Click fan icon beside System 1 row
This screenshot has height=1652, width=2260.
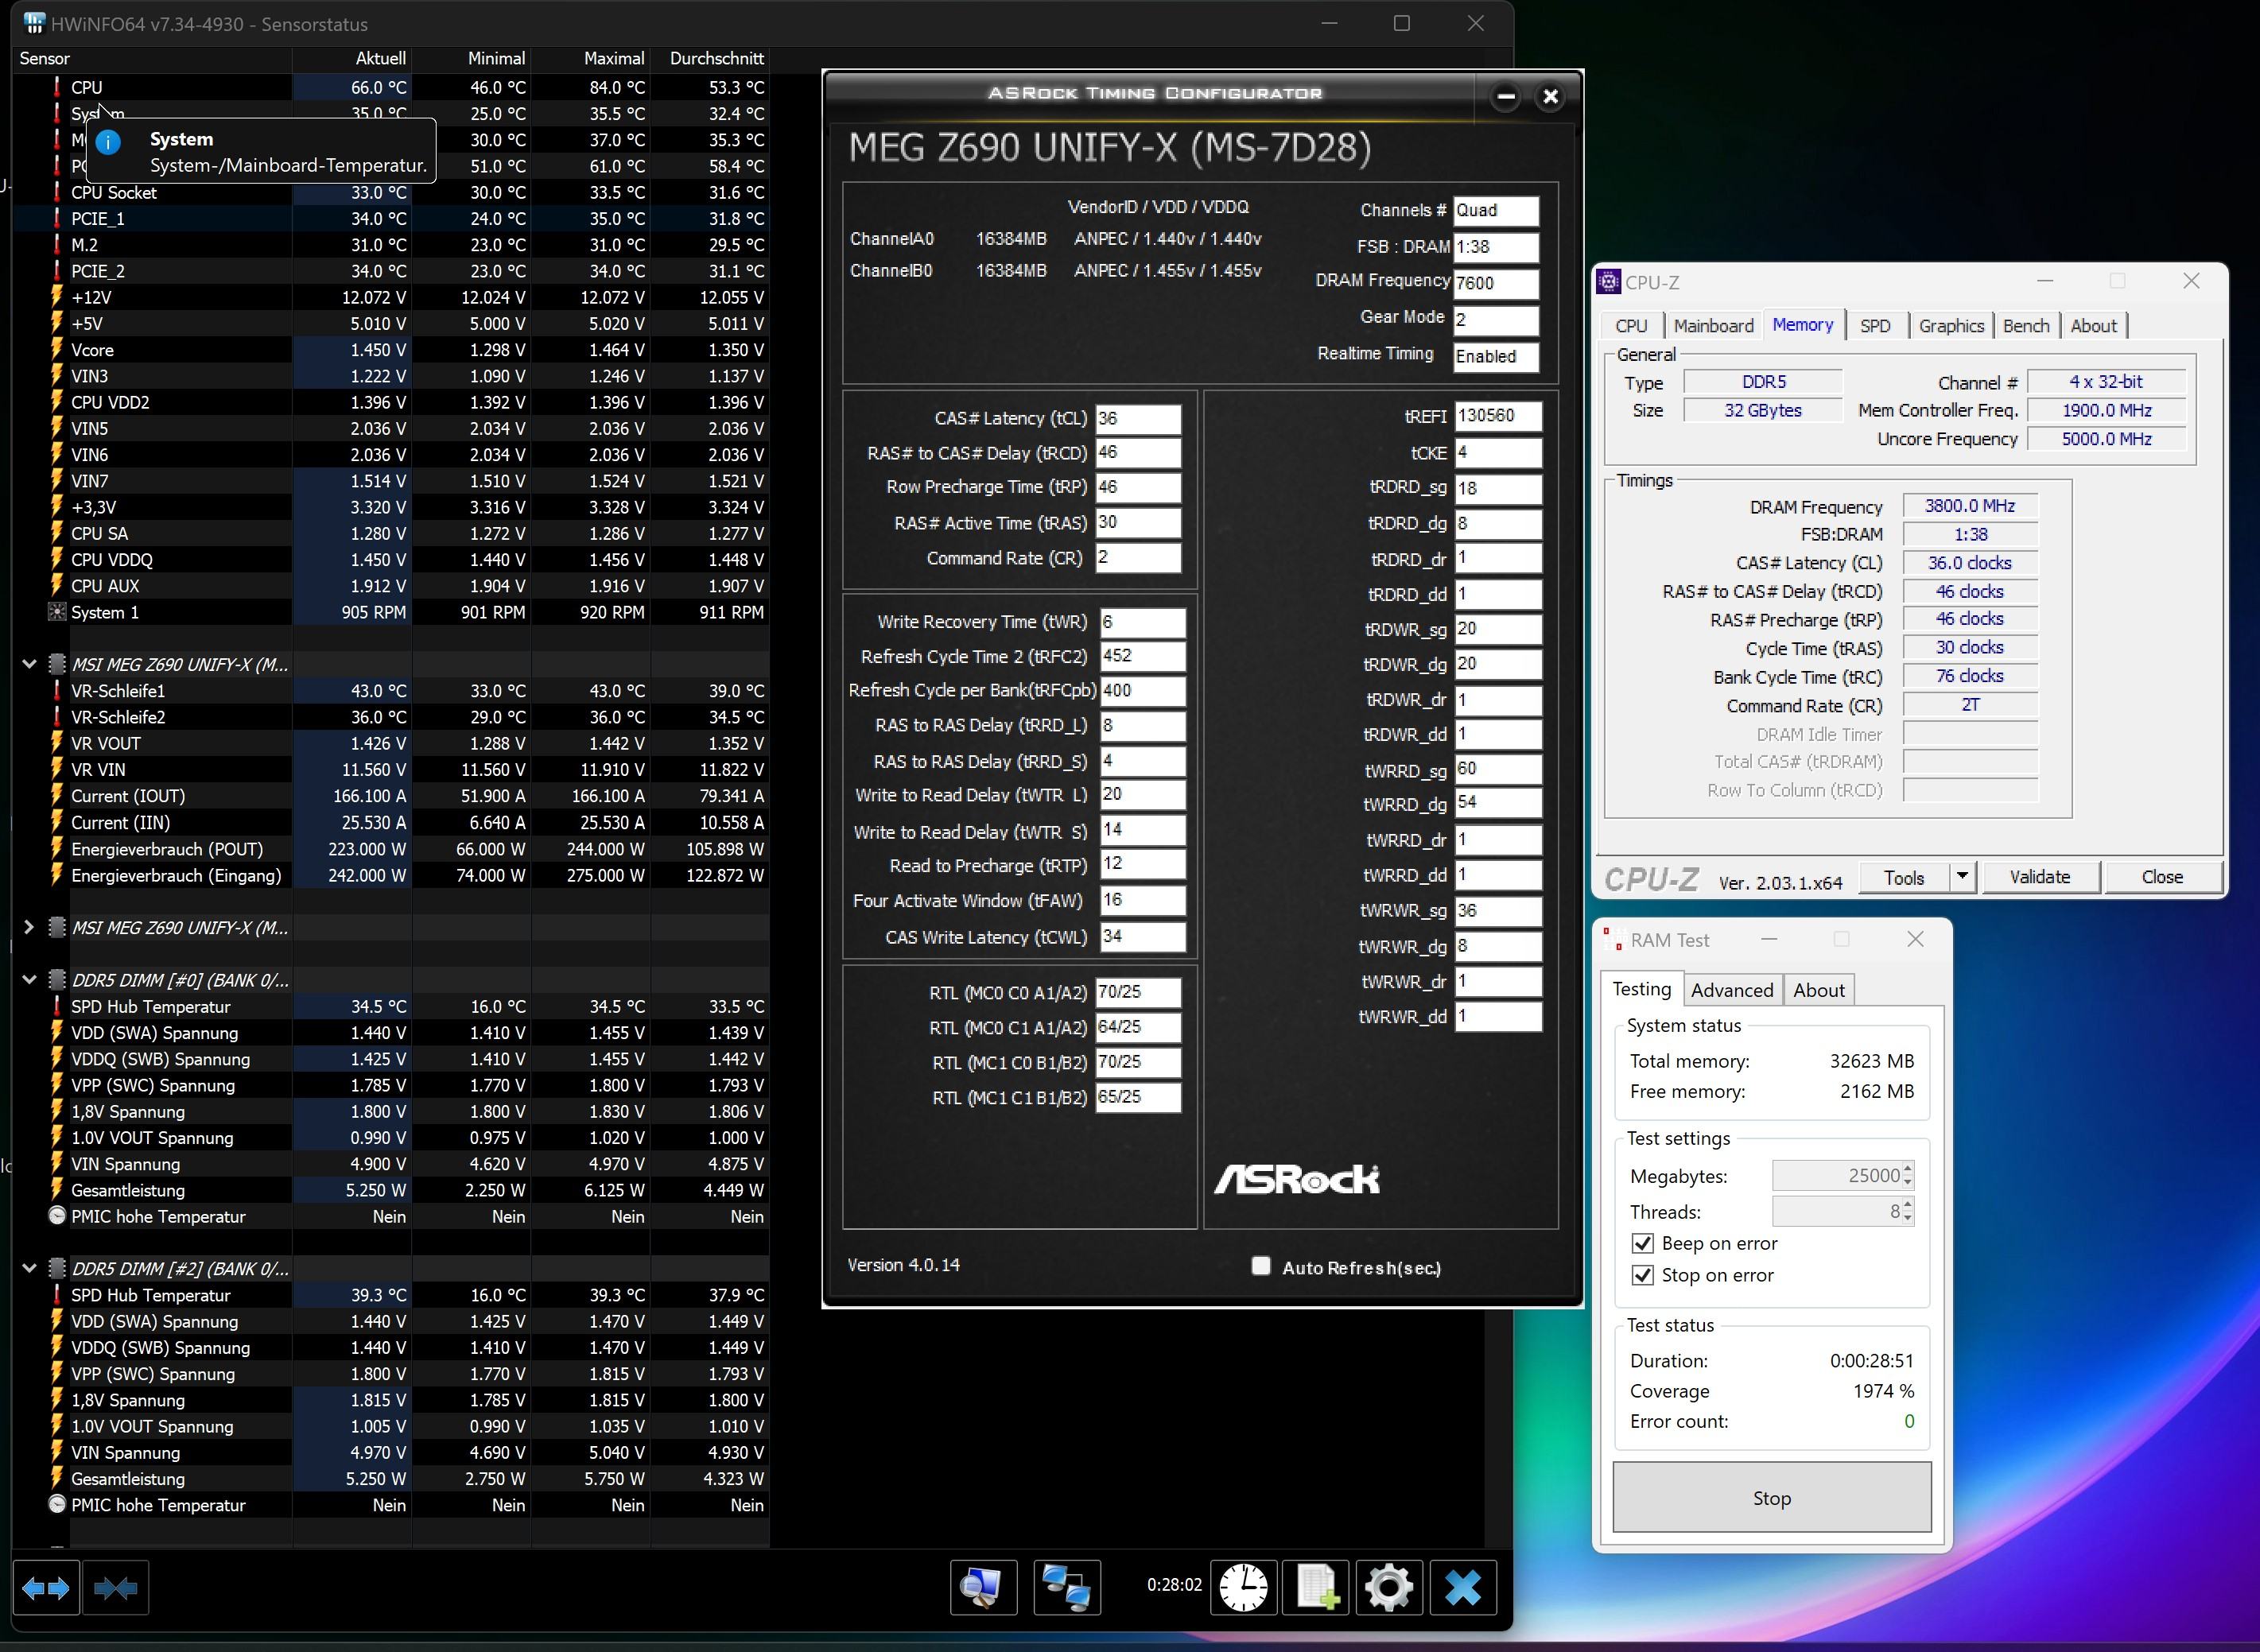[57, 612]
